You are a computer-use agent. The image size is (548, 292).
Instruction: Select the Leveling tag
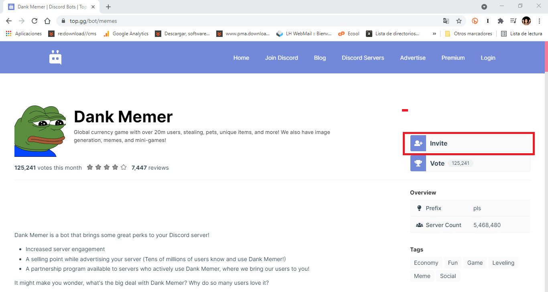(503, 263)
